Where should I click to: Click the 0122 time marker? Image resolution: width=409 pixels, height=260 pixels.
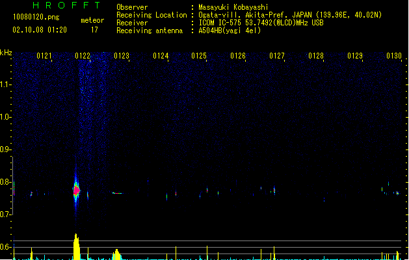pos(83,56)
